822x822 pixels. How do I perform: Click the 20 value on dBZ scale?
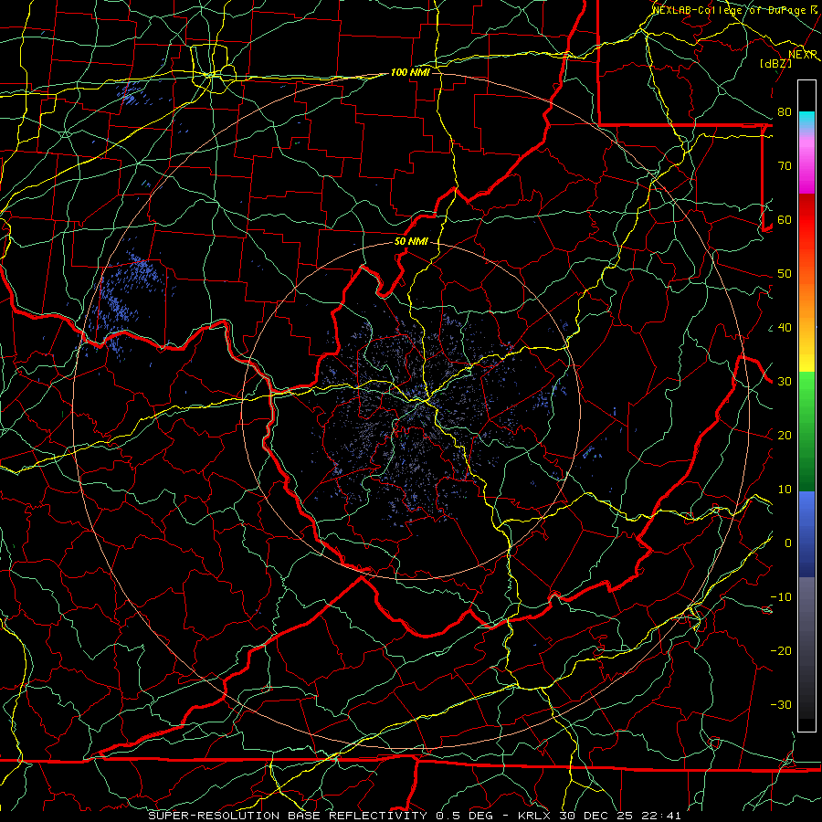(x=785, y=436)
